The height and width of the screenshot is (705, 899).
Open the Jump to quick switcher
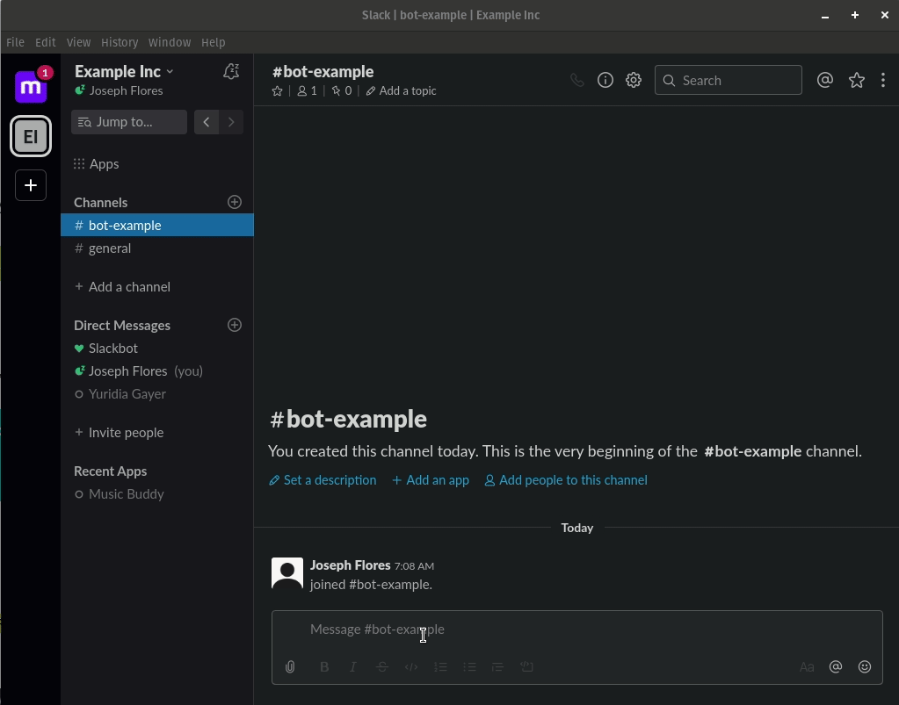click(129, 122)
